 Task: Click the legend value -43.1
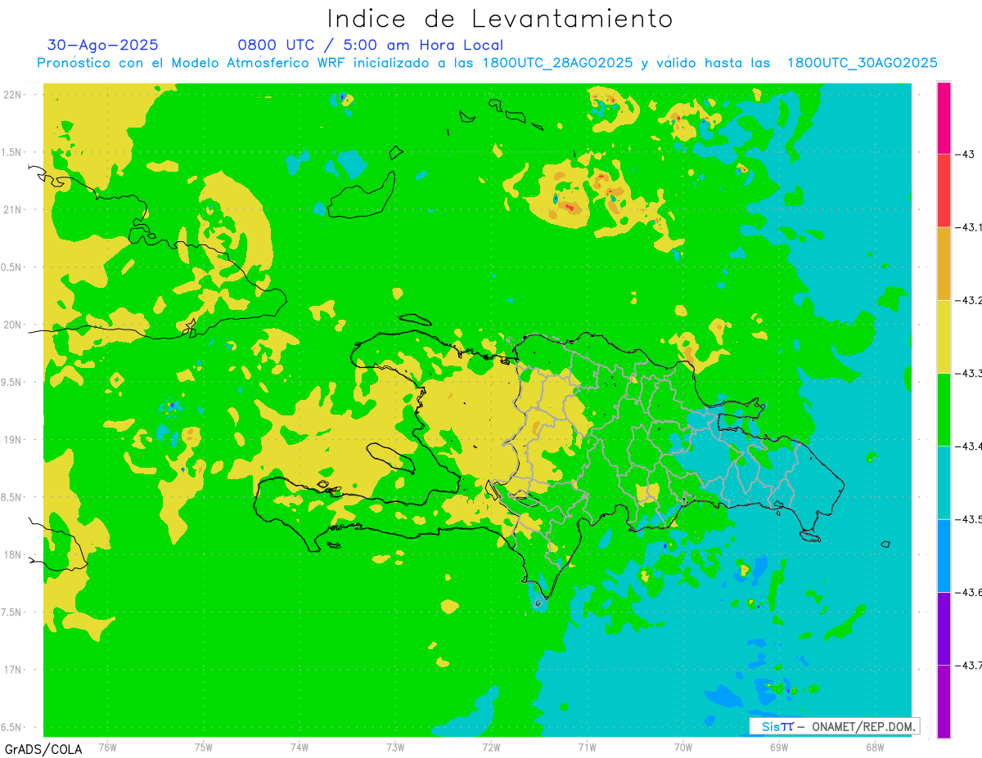tap(969, 227)
